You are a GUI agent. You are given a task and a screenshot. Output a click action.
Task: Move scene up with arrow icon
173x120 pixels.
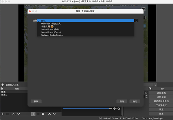[14, 114]
